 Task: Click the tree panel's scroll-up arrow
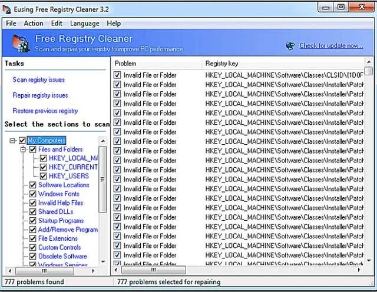(103, 141)
